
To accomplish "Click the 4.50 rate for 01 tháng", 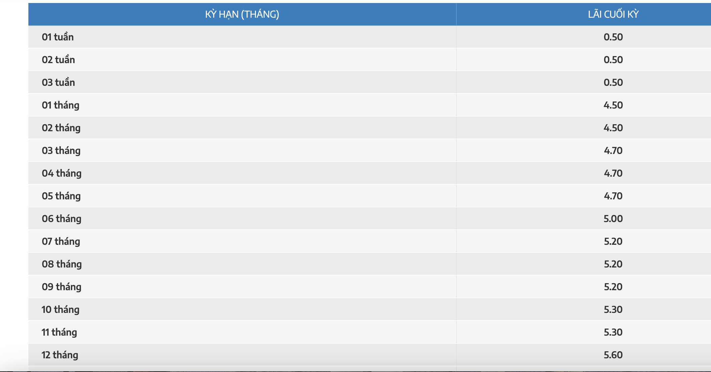I will 613,105.
